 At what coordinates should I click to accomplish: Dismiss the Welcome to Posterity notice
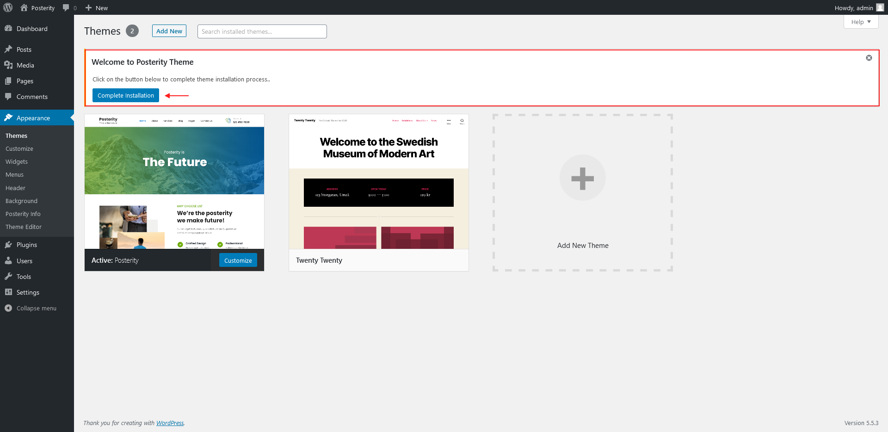[x=869, y=58]
